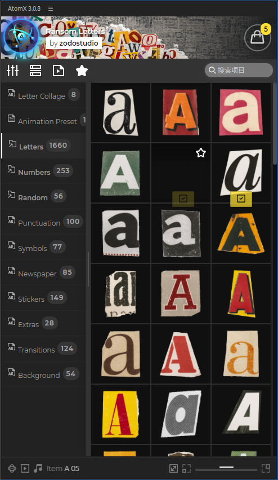The height and width of the screenshot is (480, 278).
Task: Select the white a on black grunge thumbnail
Action: 181,233
